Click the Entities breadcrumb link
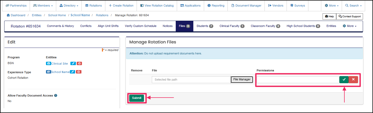 [37, 15]
